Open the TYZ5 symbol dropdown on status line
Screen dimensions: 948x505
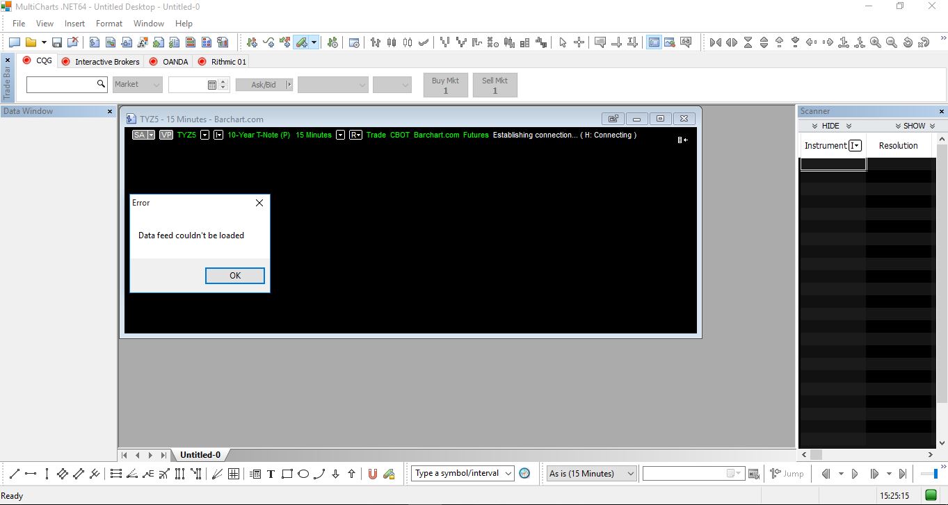pyautogui.click(x=204, y=135)
